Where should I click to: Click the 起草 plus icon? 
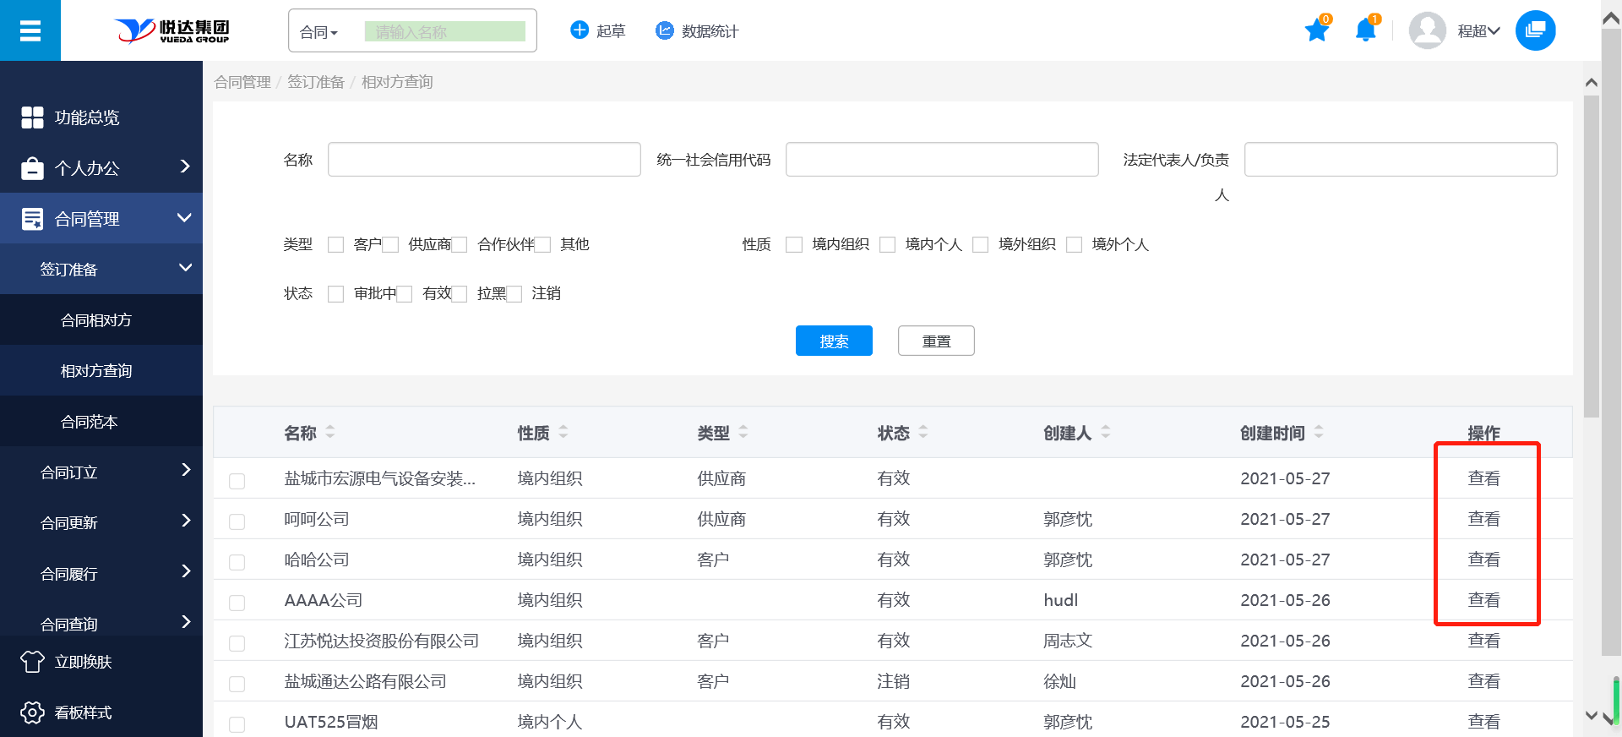point(580,30)
